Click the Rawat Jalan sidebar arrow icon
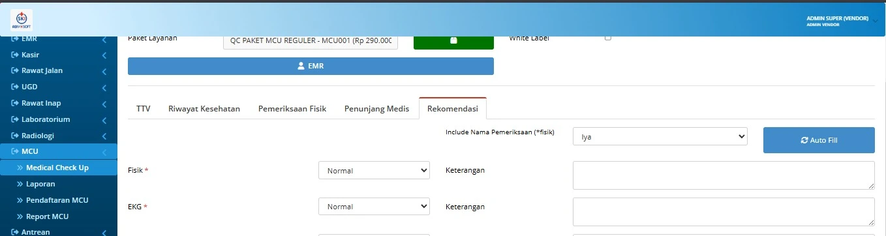The width and height of the screenshot is (886, 236). point(15,70)
